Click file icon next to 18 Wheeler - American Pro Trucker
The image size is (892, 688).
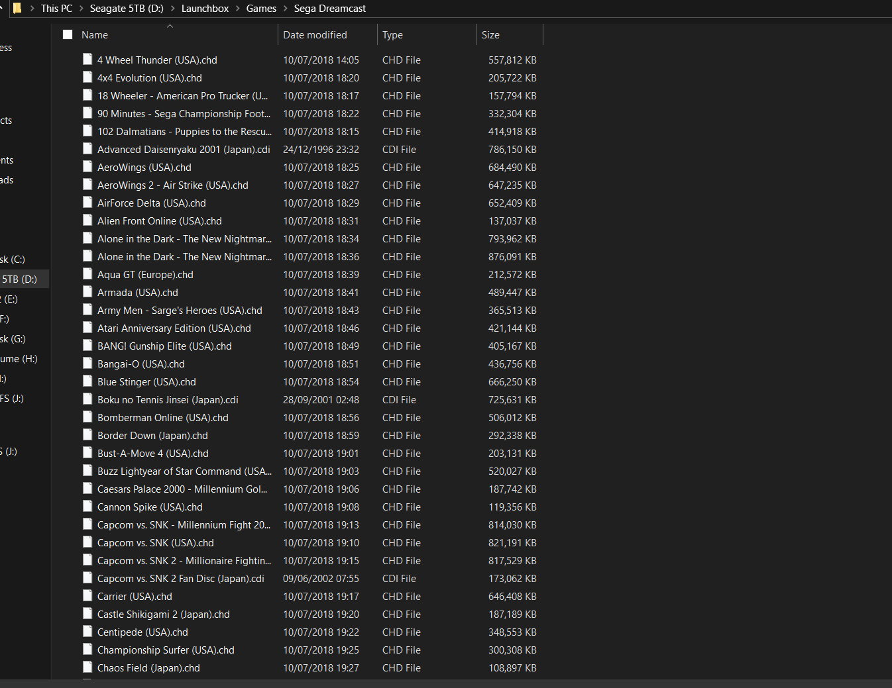[87, 95]
